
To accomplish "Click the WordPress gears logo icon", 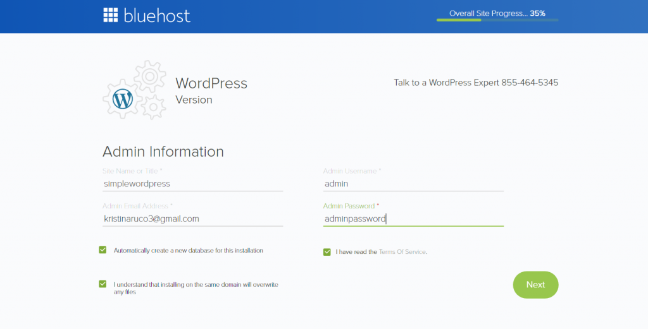I will point(134,90).
